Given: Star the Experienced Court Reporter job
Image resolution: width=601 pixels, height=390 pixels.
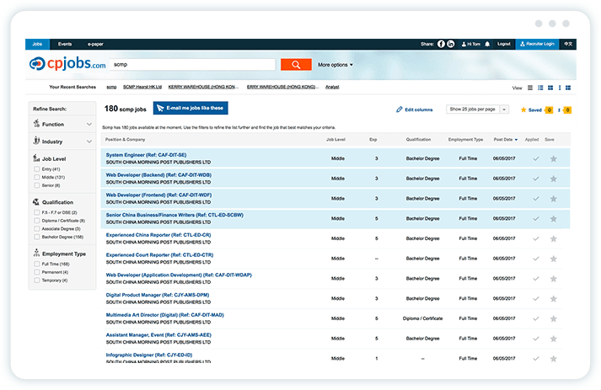Looking at the screenshot, I should tap(553, 259).
